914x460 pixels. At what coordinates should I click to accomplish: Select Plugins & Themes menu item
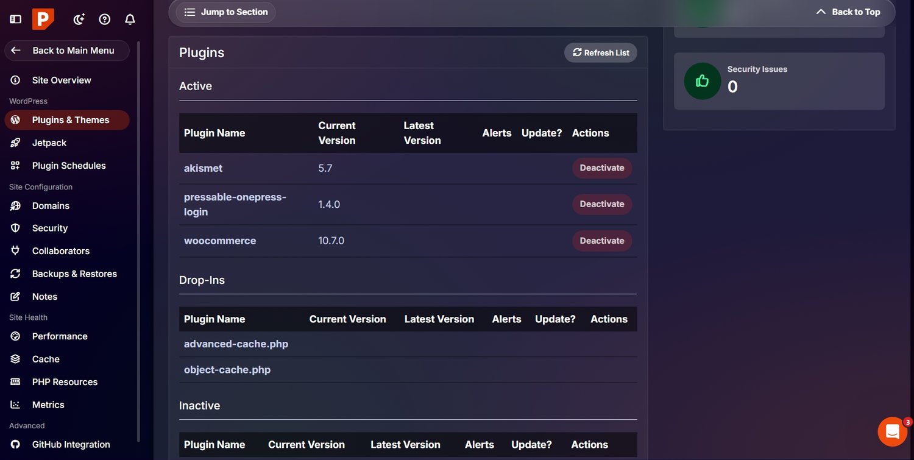[67, 120]
